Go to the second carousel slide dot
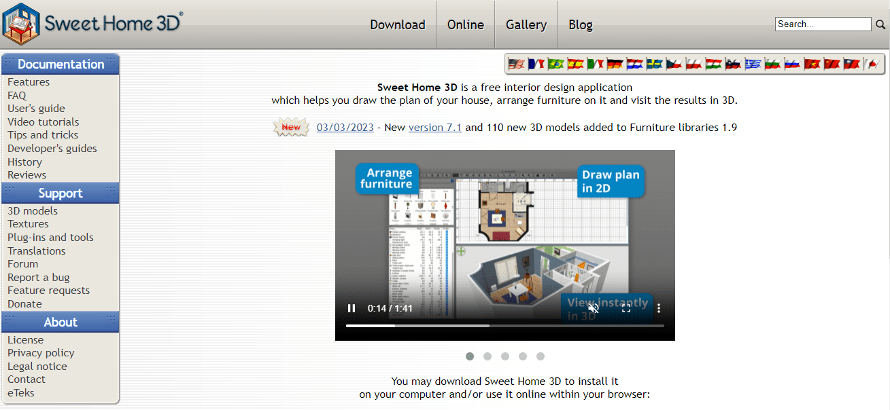The height and width of the screenshot is (410, 890). [x=487, y=356]
